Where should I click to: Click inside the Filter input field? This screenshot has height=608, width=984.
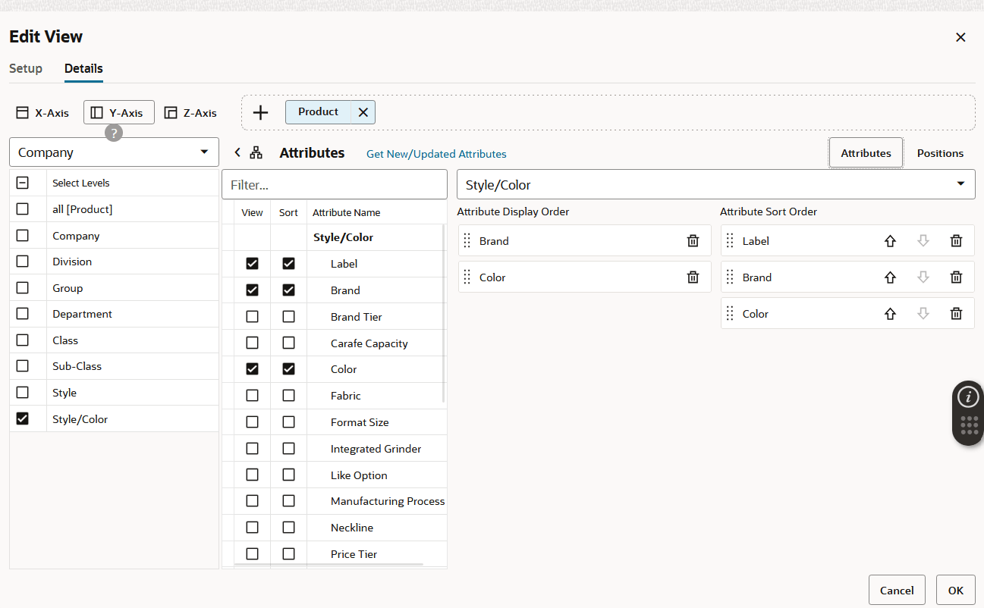pyautogui.click(x=334, y=183)
